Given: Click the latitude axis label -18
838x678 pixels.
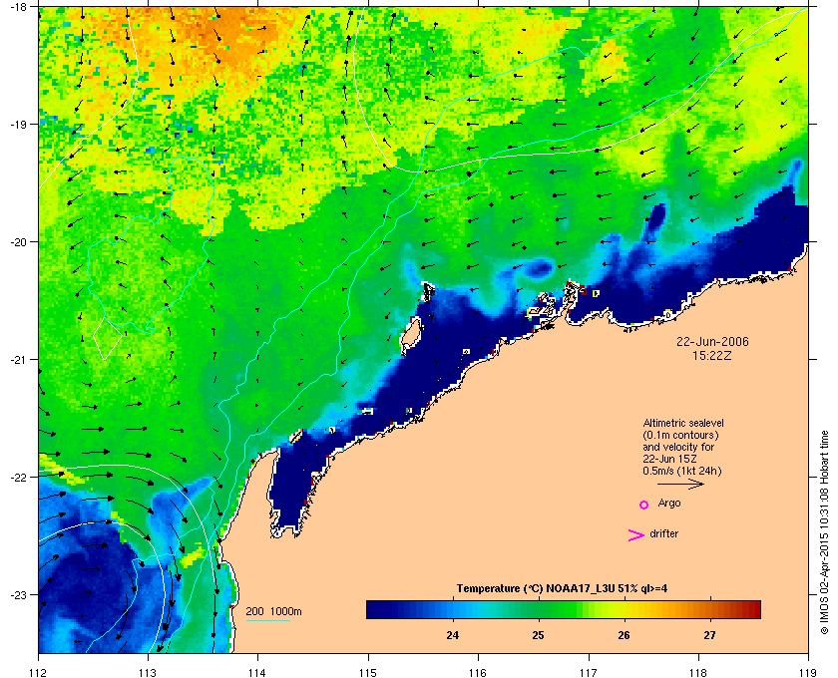Looking at the screenshot, I should tap(17, 7).
